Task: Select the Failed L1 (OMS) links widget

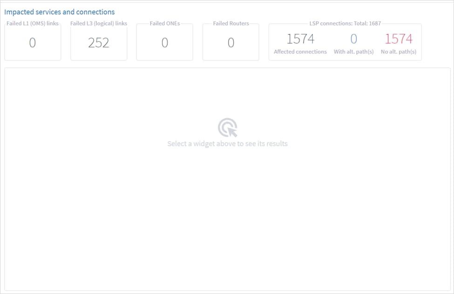Action: tap(33, 43)
